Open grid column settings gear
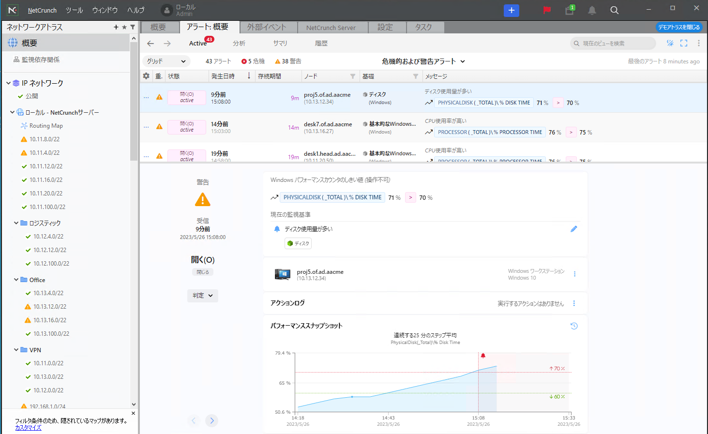Viewport: 708px width, 434px height. 146,76
